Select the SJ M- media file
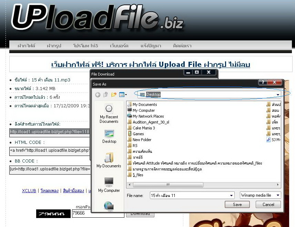The height and width of the screenshot is (227, 295). pos(274,140)
